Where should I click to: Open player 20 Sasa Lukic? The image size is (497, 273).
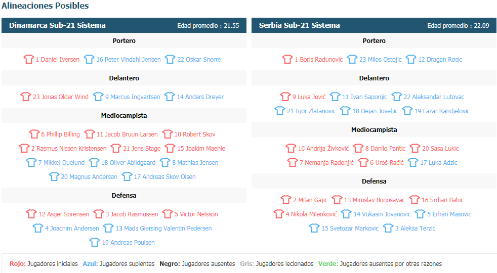[440, 149]
